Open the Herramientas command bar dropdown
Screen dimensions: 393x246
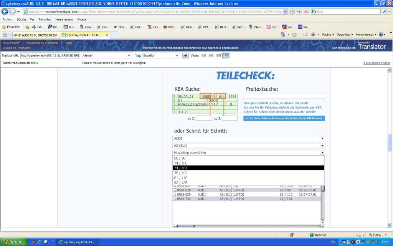(366, 34)
